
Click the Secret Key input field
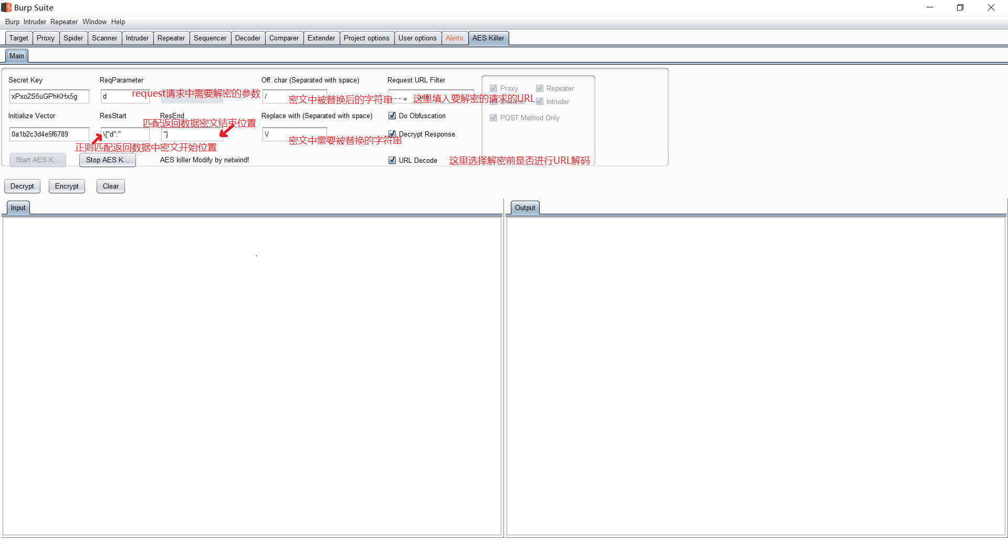(49, 97)
